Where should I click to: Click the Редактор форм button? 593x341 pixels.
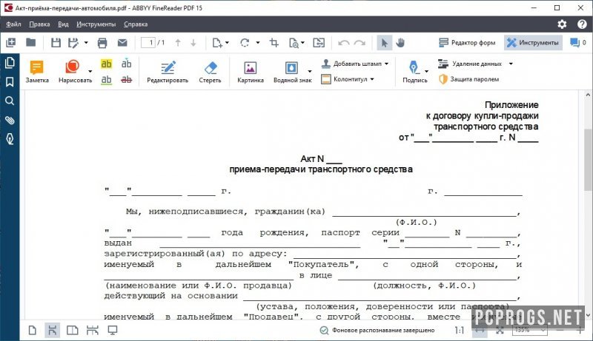pos(467,43)
